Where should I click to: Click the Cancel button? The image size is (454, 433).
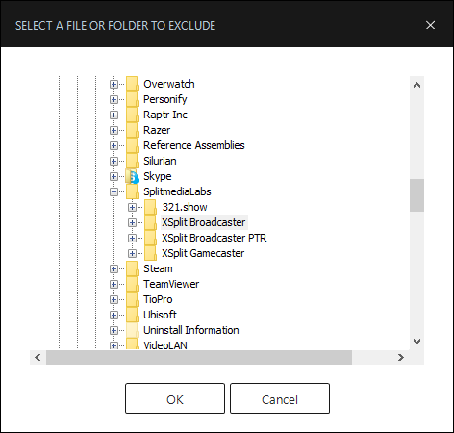[280, 398]
